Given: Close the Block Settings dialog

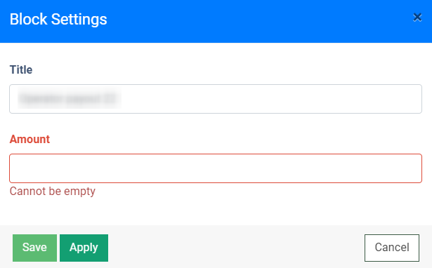Looking at the screenshot, I should click(417, 18).
